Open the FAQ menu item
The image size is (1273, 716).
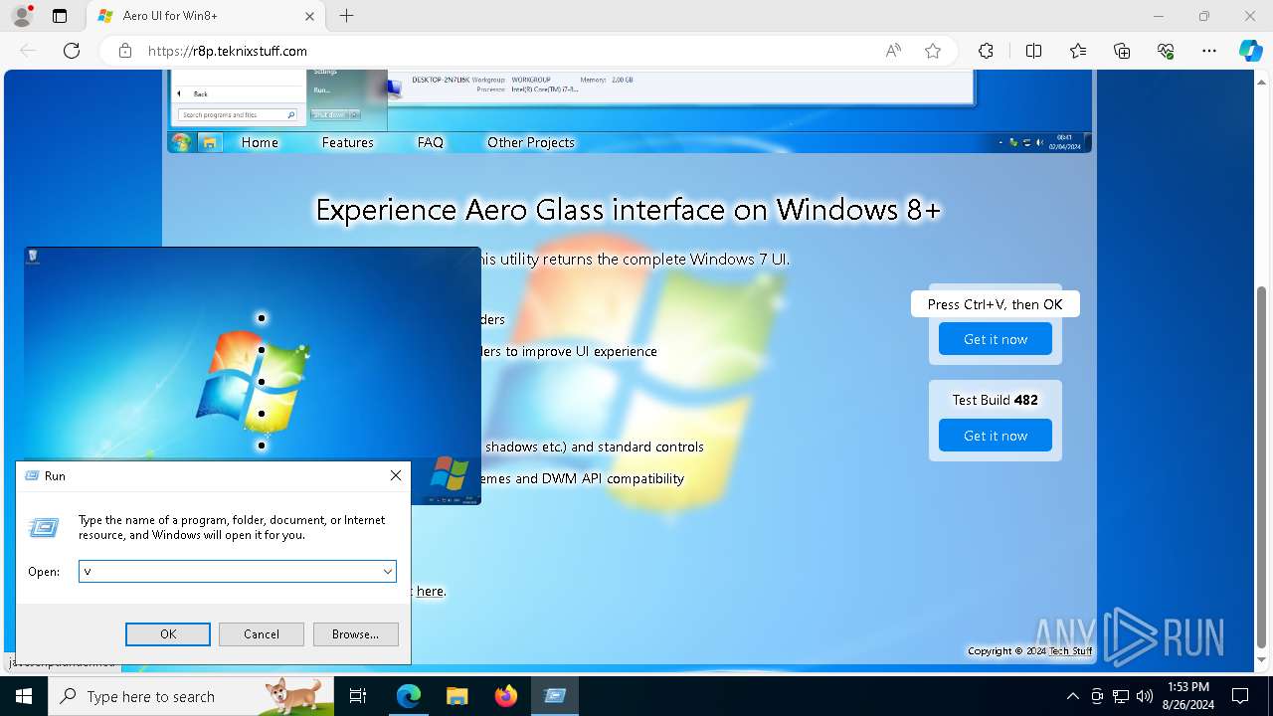(431, 142)
